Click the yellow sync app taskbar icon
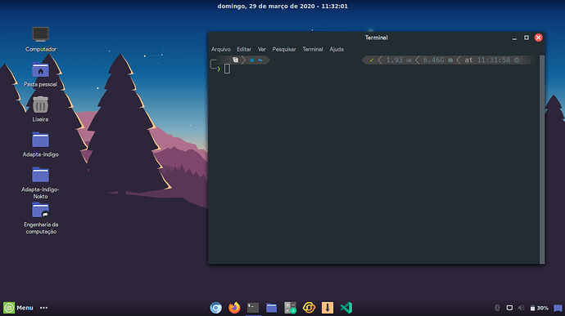Screen dimensions: 565x316 [x=309, y=308]
